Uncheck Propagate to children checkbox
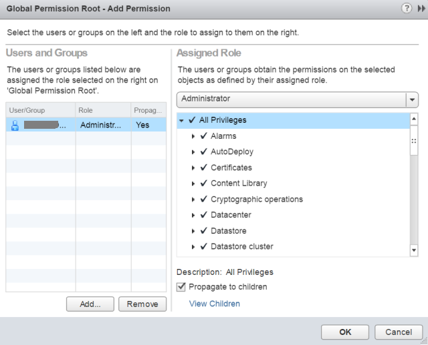This screenshot has height=345, width=428. click(182, 287)
